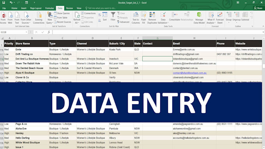Switch to the Review tab
The width and height of the screenshot is (265, 149).
[x=69, y=8]
